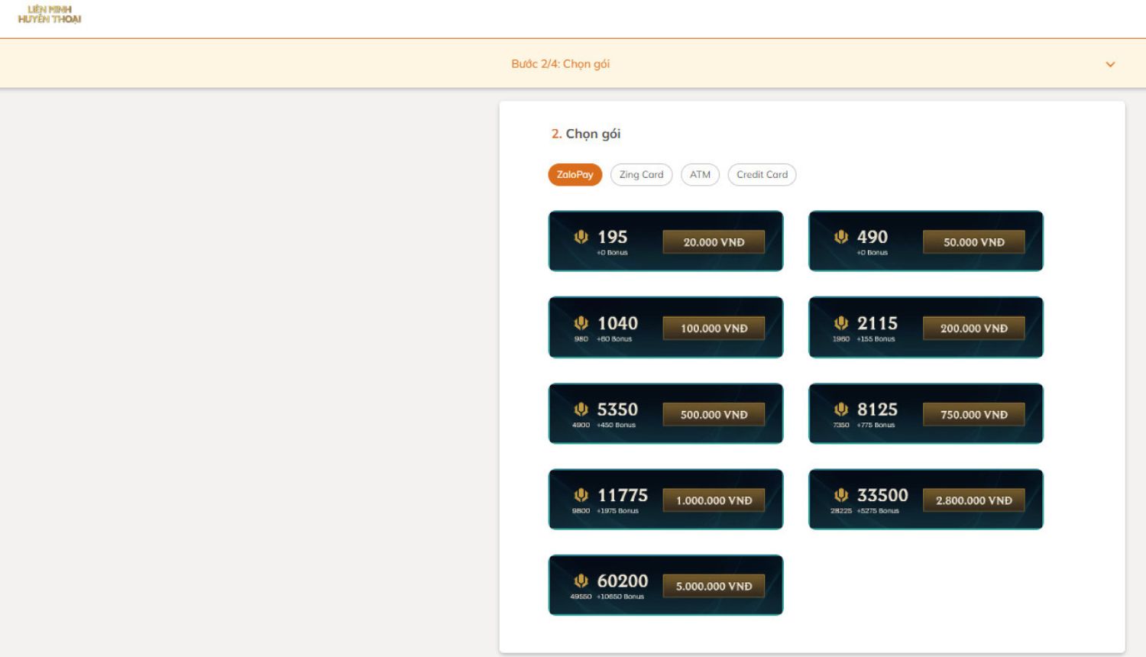Click the '+10650 Bonus' label

(620, 597)
